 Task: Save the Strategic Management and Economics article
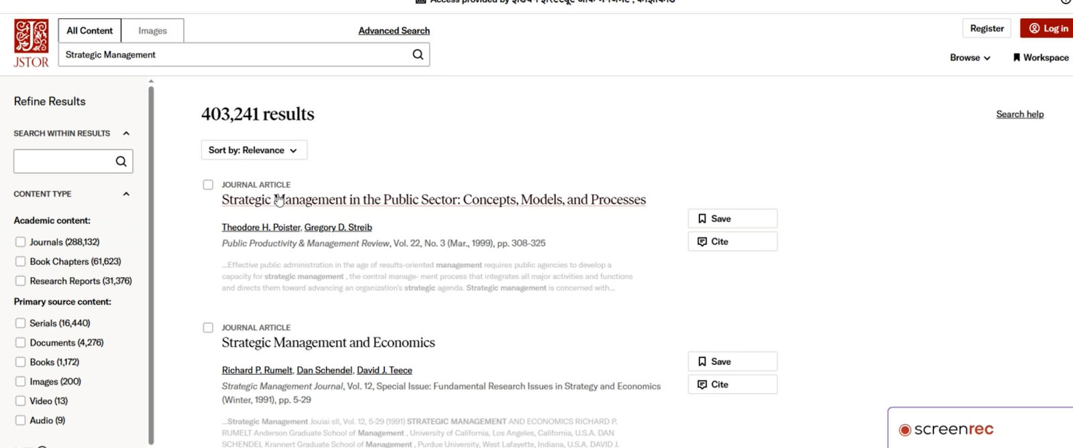(x=732, y=361)
